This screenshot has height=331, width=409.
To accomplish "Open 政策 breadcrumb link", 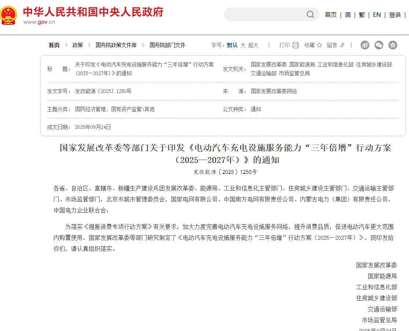I will (77, 45).
